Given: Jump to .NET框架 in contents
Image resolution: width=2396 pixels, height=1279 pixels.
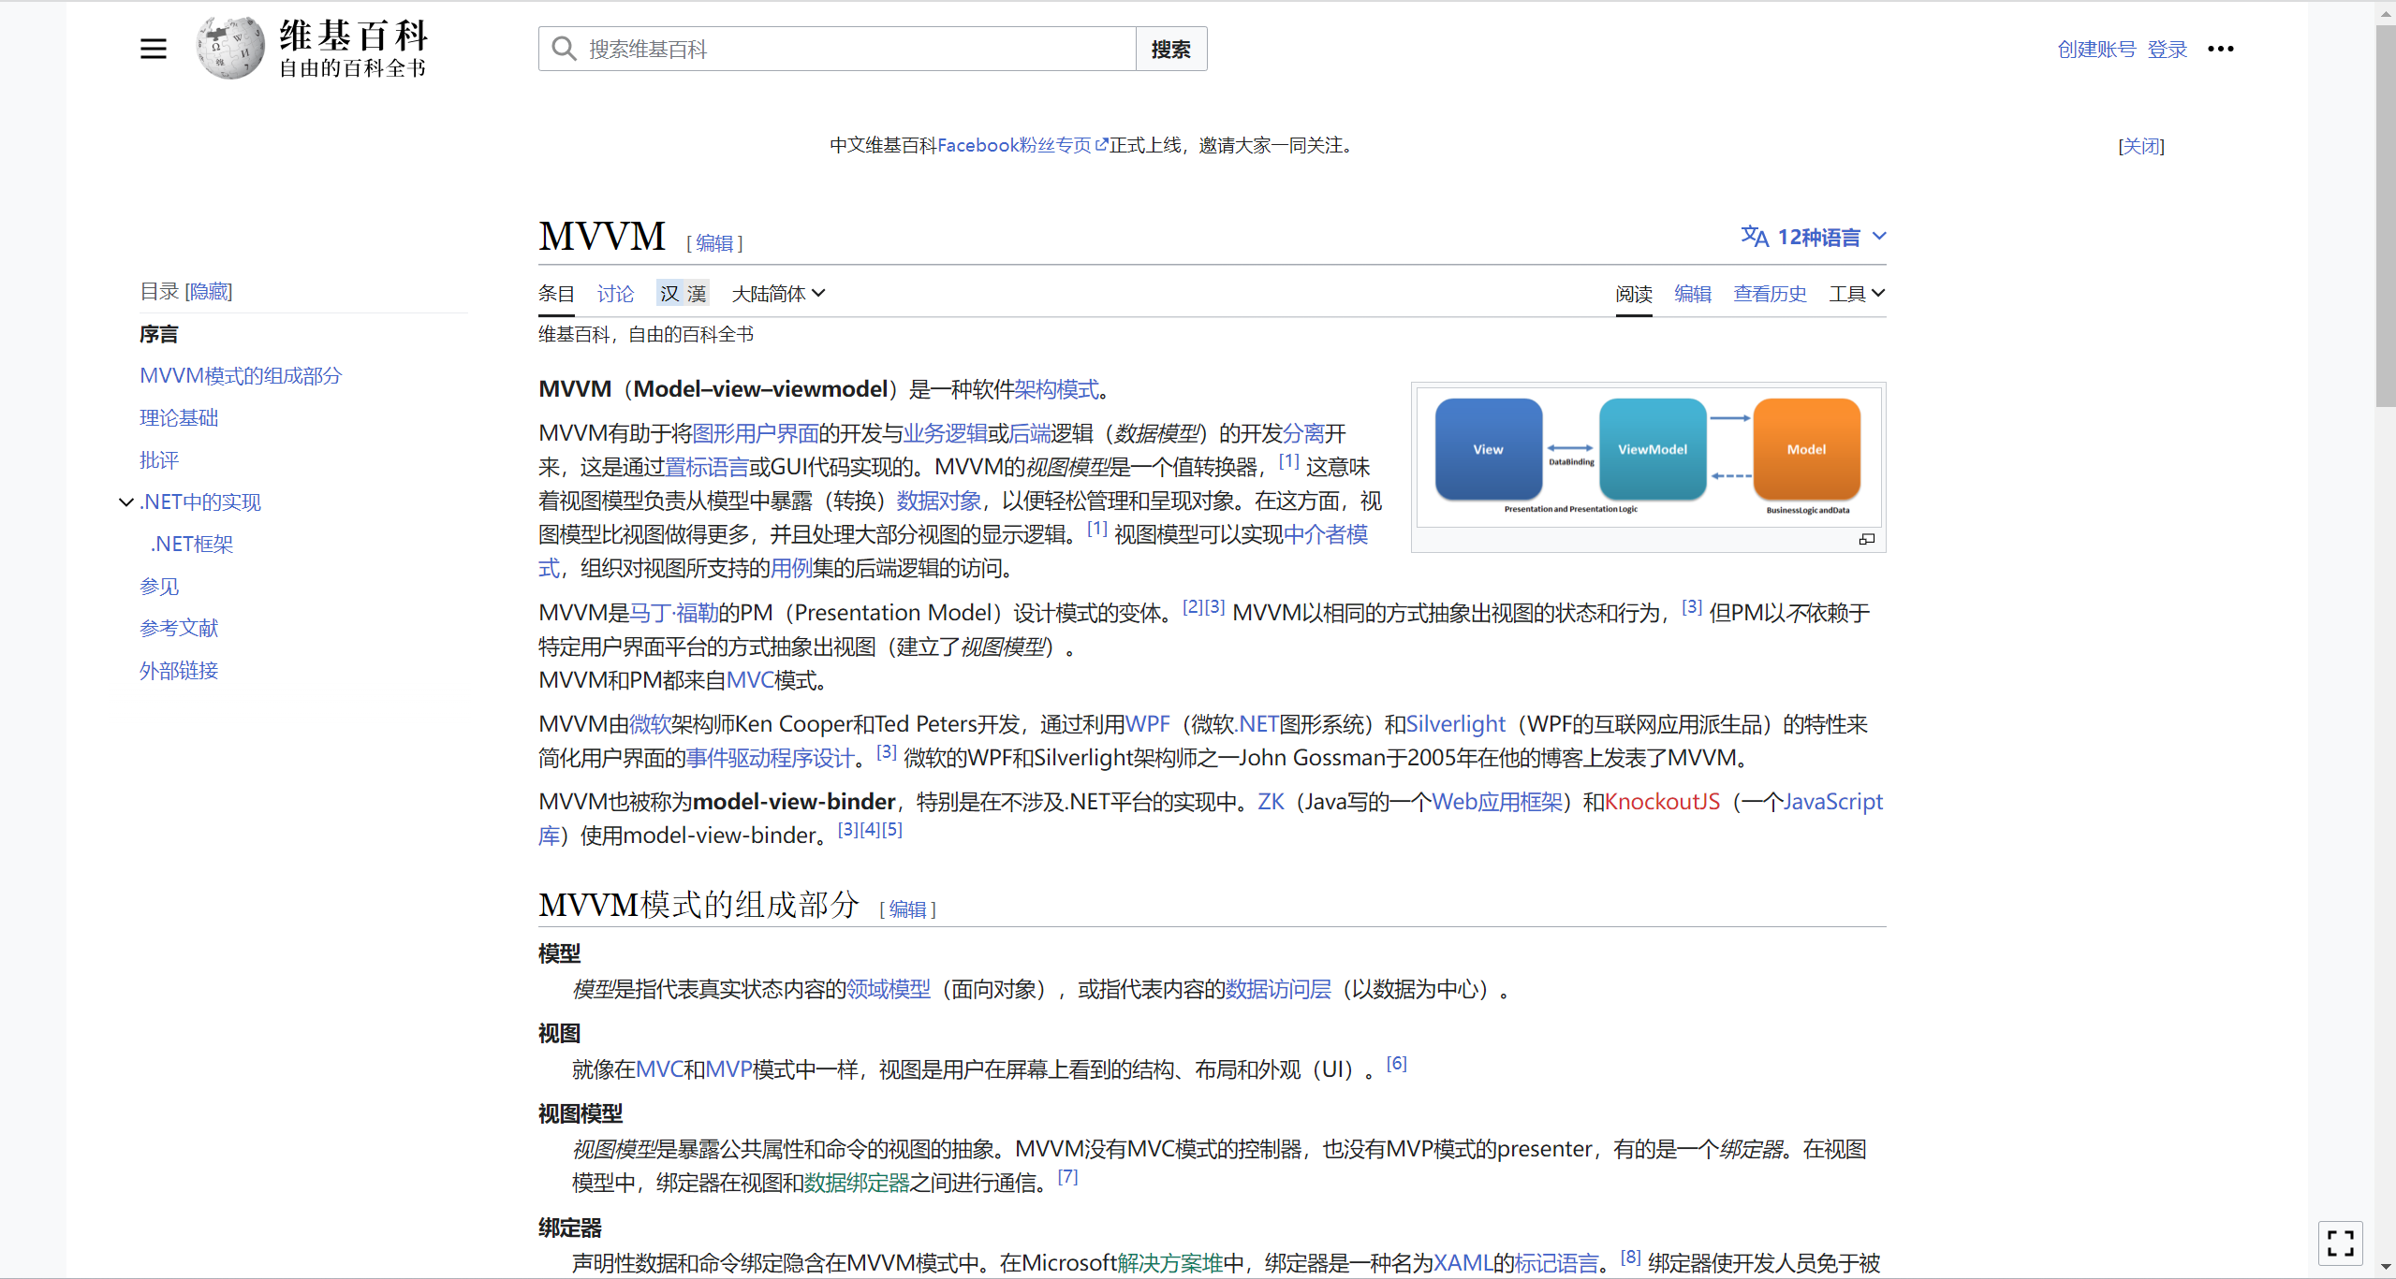Looking at the screenshot, I should pos(192,545).
